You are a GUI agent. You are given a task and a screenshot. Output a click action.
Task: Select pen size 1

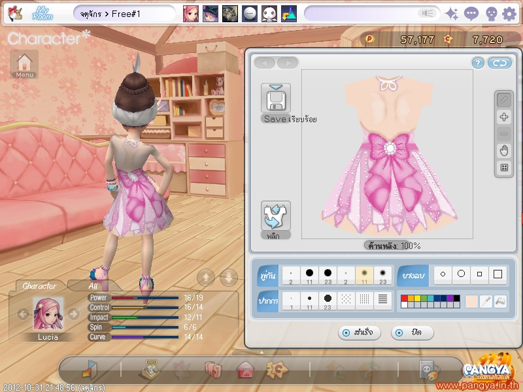click(291, 301)
